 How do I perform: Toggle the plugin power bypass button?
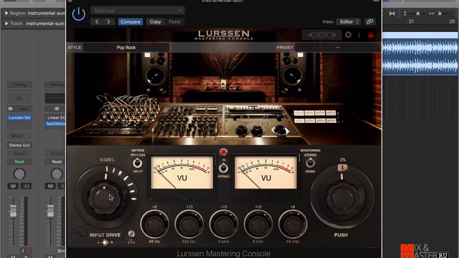click(79, 14)
